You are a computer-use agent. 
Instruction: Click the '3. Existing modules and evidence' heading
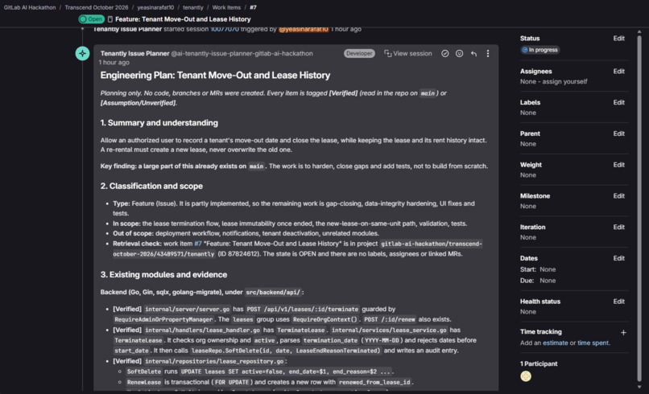pos(163,274)
